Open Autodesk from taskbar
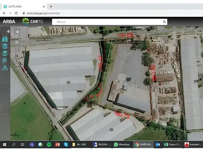 (x=193, y=144)
